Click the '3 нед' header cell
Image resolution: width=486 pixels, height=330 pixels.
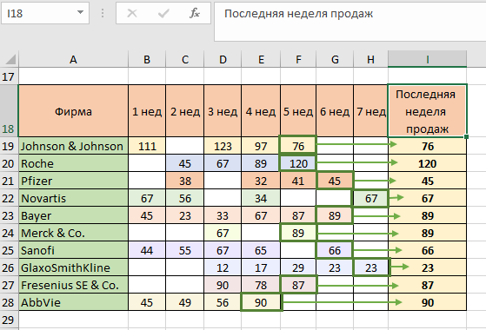[223, 111]
